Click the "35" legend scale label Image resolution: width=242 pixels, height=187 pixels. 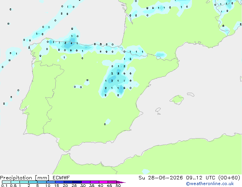click(x=92, y=185)
